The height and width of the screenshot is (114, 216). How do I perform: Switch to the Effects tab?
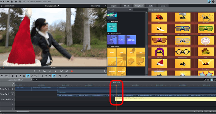[x=127, y=5]
